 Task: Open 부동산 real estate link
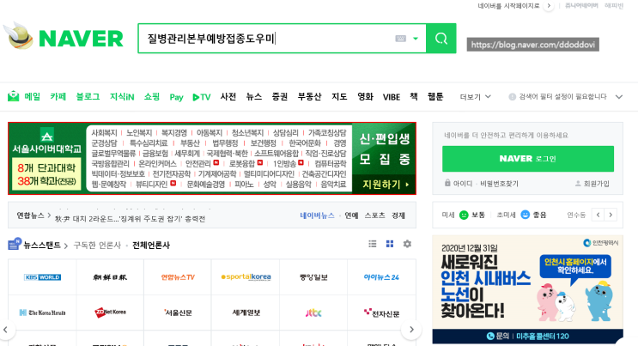(x=309, y=96)
